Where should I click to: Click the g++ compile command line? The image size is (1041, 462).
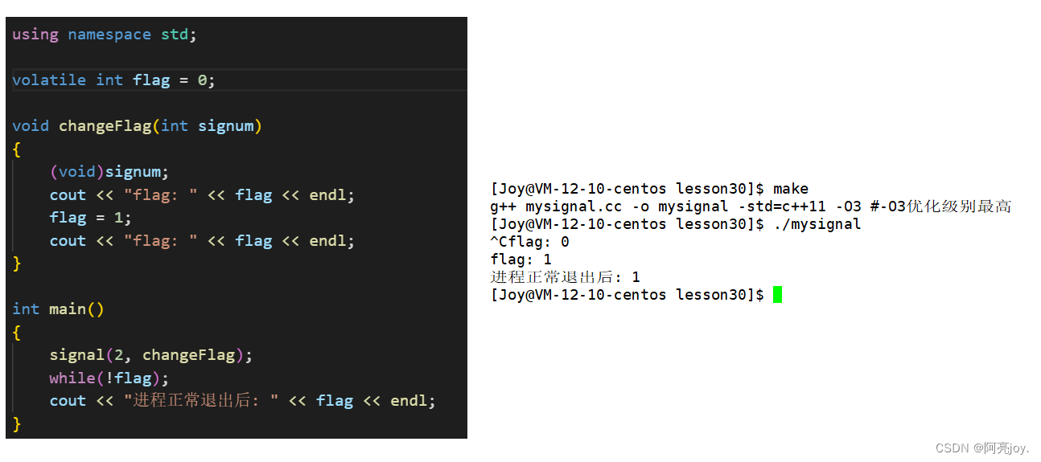point(751,206)
